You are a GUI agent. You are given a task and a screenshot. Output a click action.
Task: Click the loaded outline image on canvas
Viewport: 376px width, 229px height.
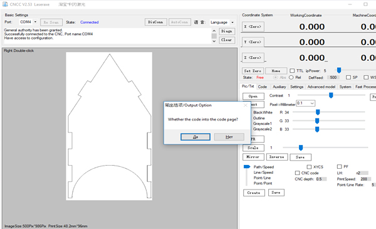(x=109, y=126)
